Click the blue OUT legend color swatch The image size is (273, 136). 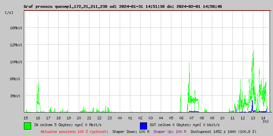[143, 125]
